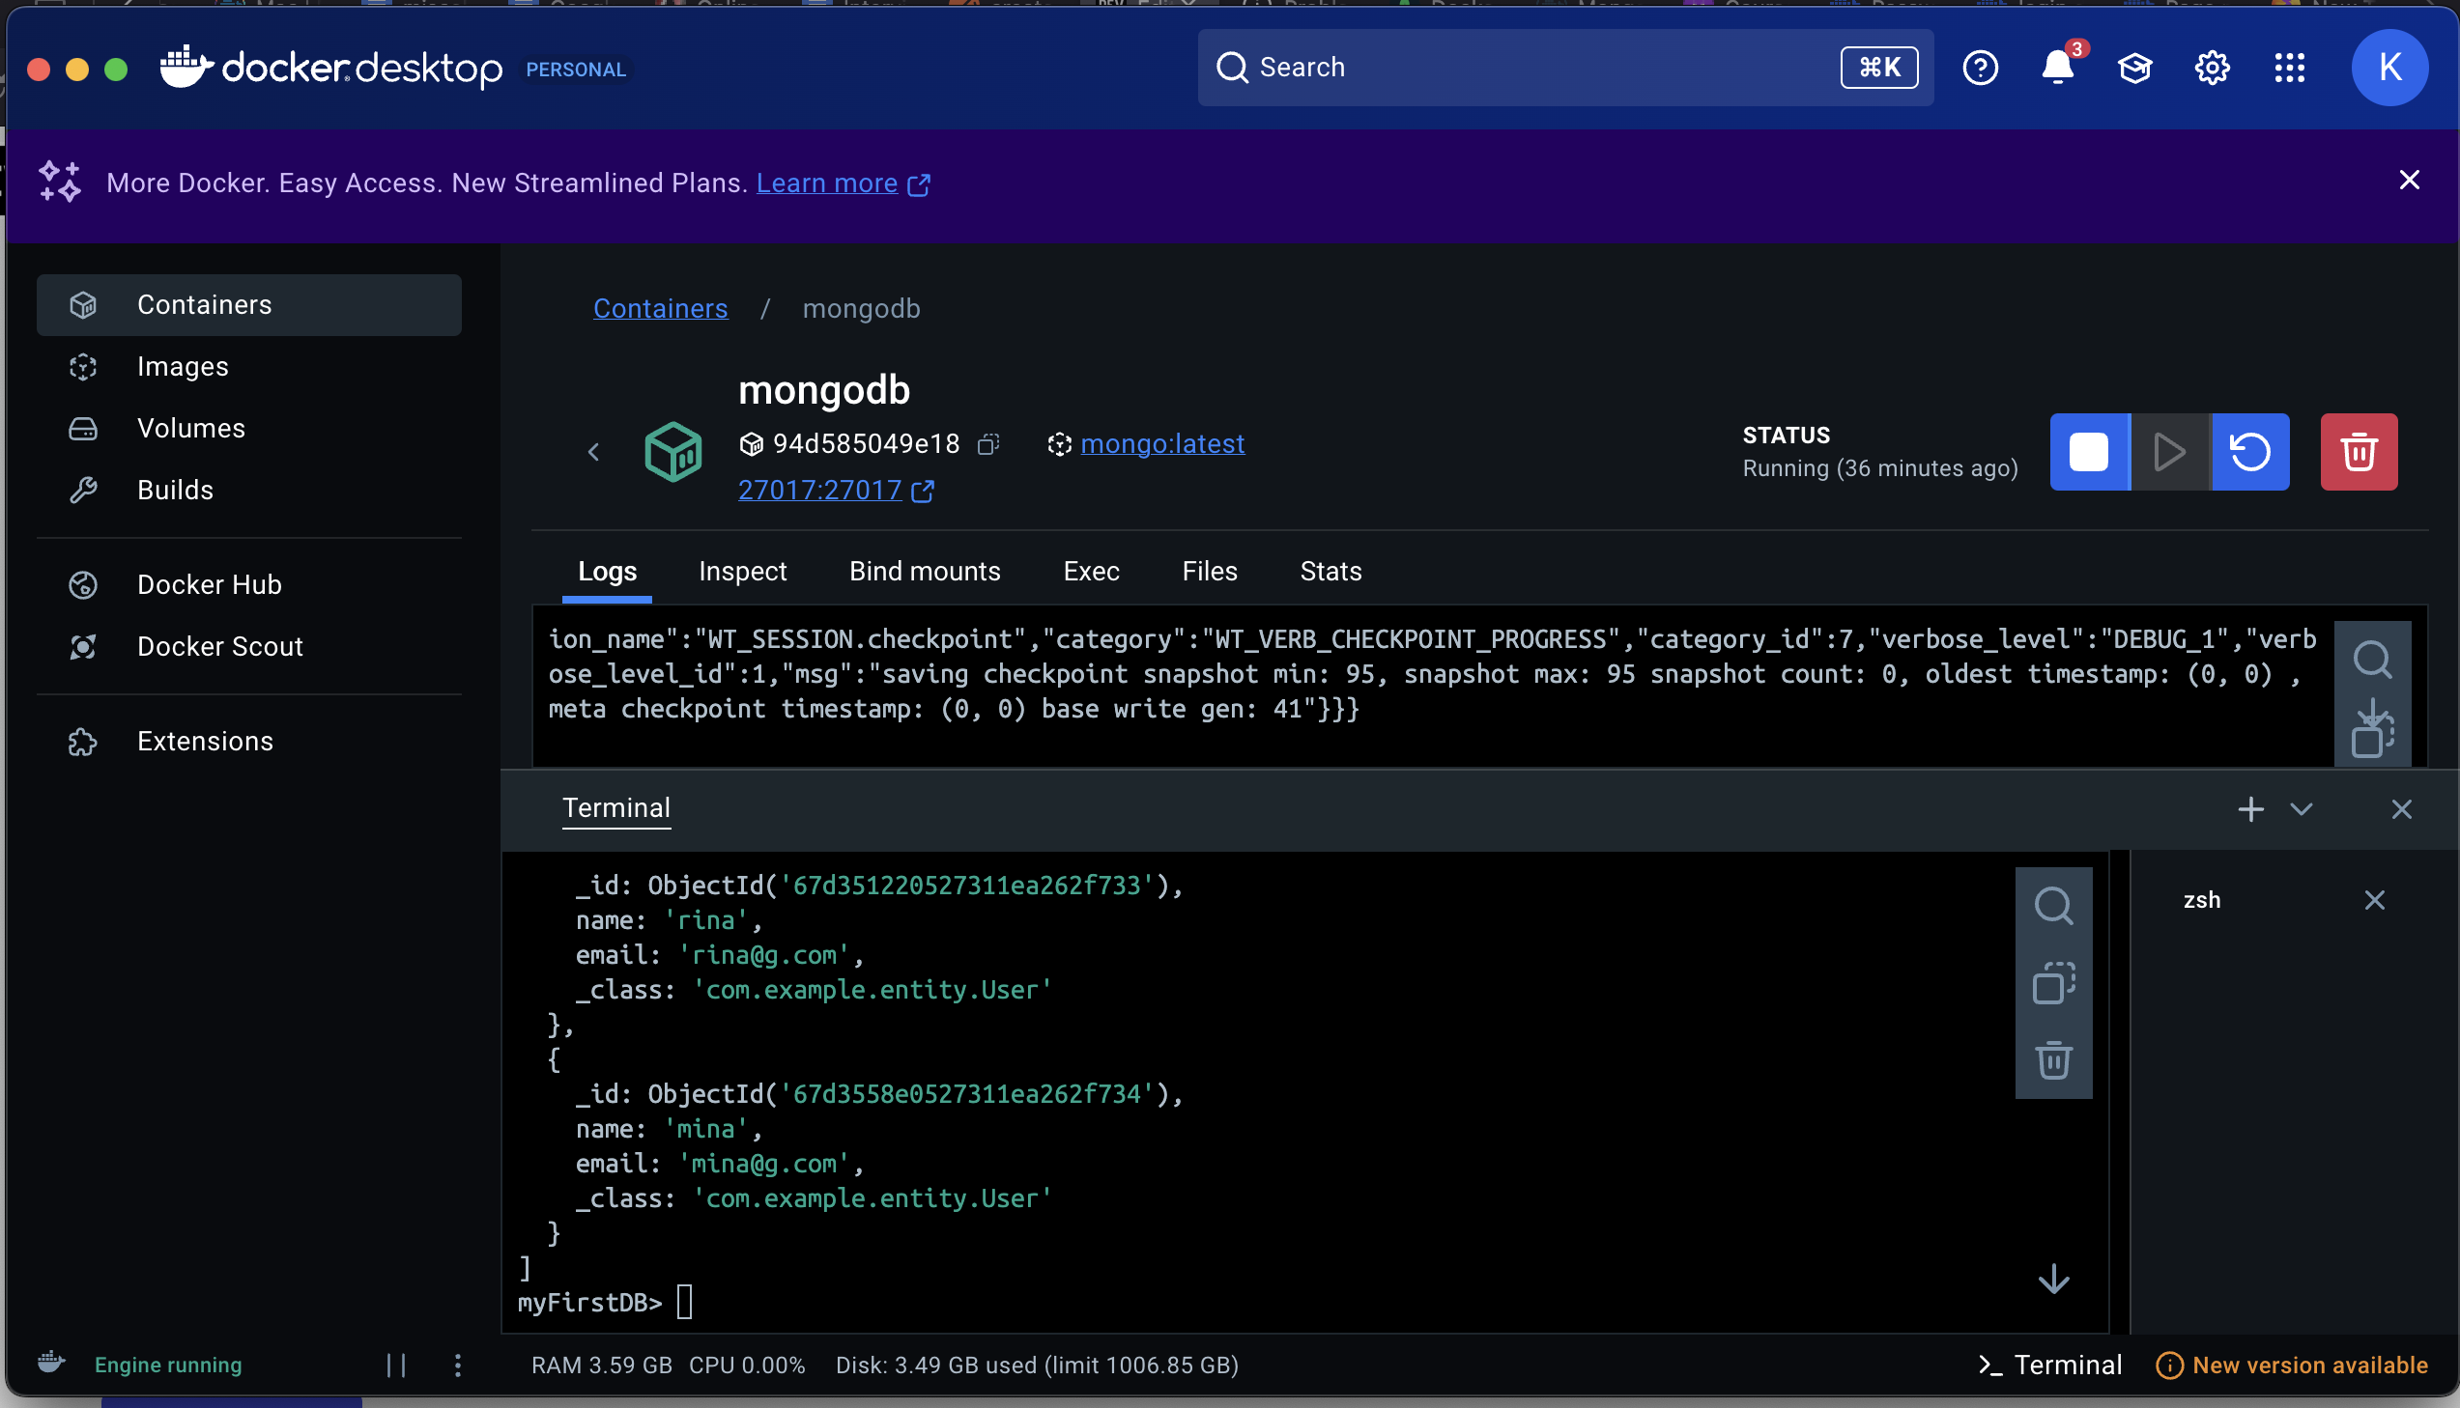The image size is (2460, 1408).
Task: Open the Help question mark icon
Action: [x=1979, y=68]
